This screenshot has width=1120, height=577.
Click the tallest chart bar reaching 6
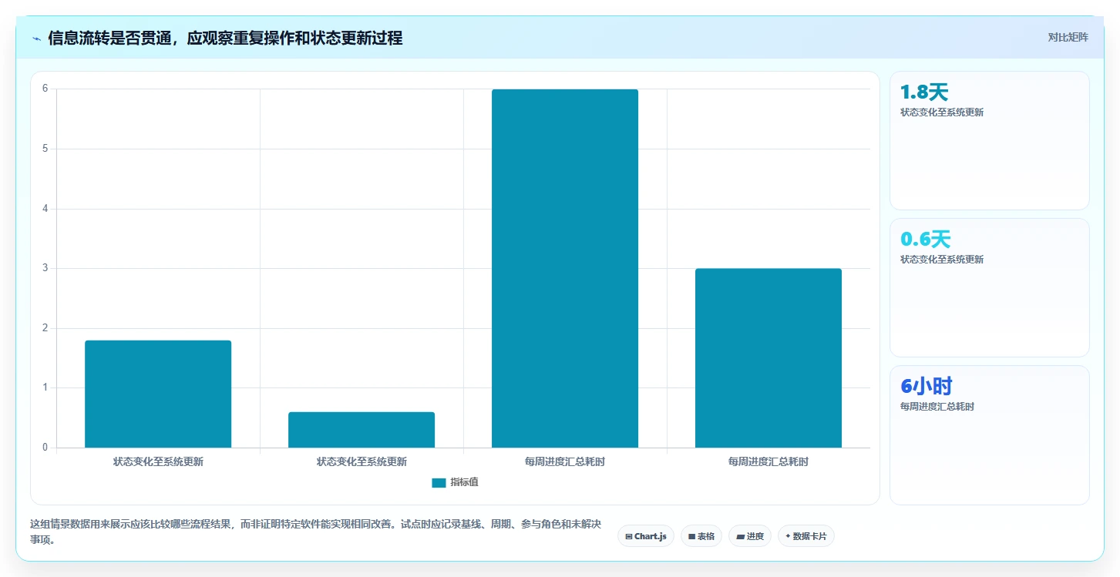(x=565, y=268)
